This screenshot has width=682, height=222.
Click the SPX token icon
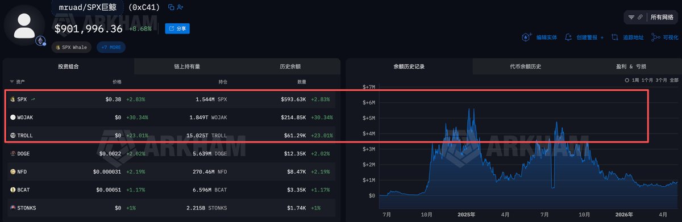coord(13,99)
